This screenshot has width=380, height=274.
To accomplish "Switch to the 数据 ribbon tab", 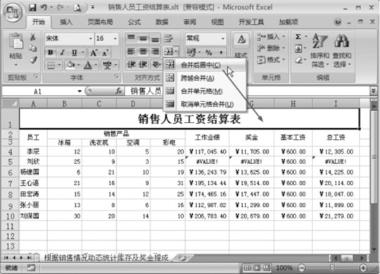I will pyautogui.click(x=162, y=22).
